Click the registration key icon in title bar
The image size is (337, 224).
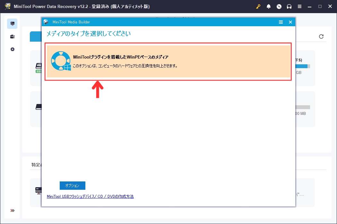pyautogui.click(x=258, y=6)
